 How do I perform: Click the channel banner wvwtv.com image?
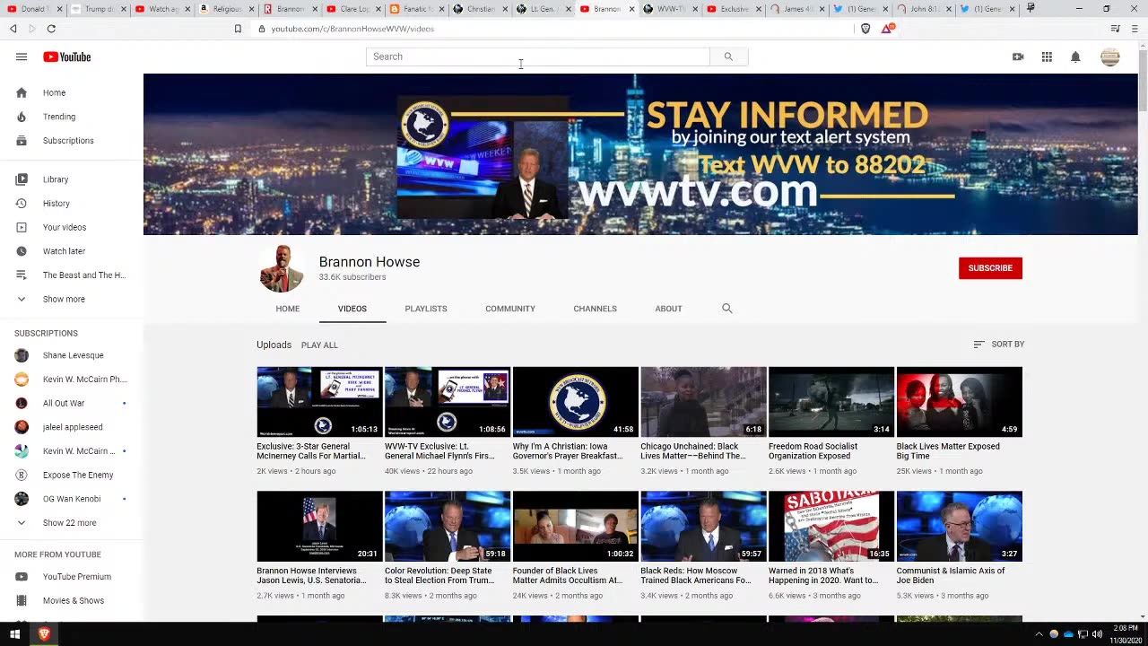[640, 154]
